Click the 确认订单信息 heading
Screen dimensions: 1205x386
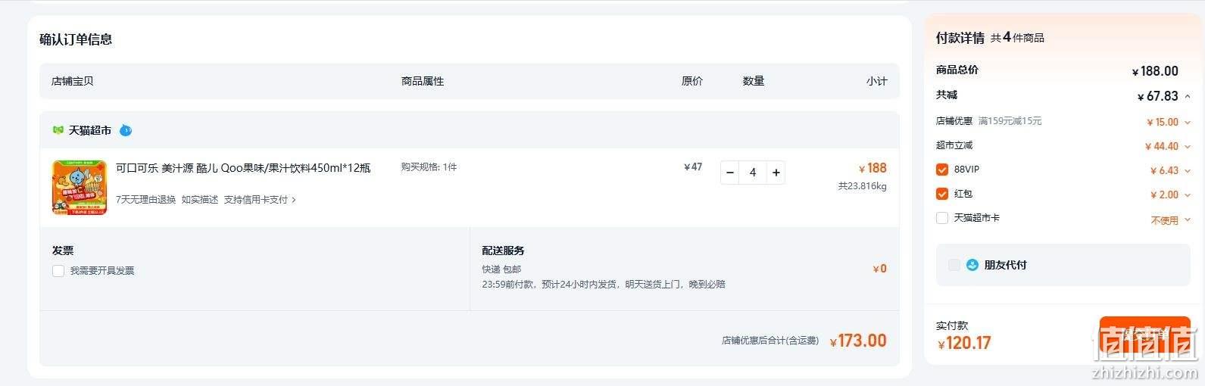point(76,39)
